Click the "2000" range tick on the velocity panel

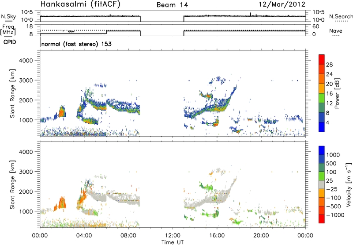(x=26, y=191)
